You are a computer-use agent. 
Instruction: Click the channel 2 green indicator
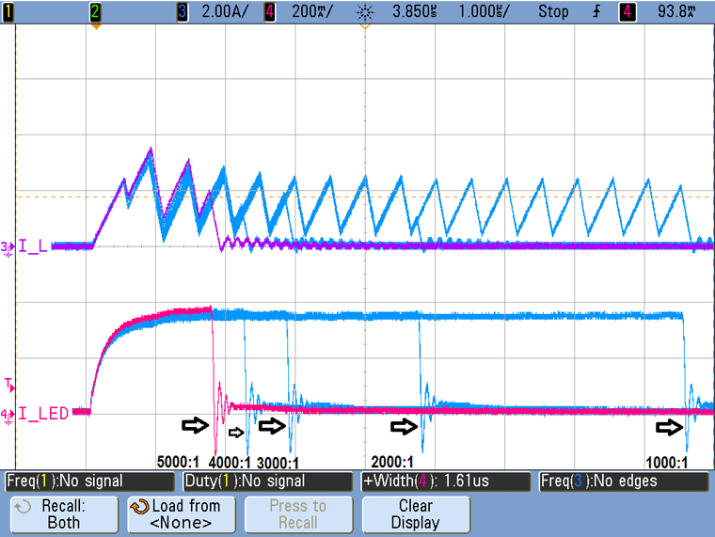coord(94,11)
